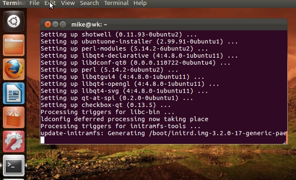Select the Terminal icon in the launcher

pyautogui.click(x=14, y=166)
